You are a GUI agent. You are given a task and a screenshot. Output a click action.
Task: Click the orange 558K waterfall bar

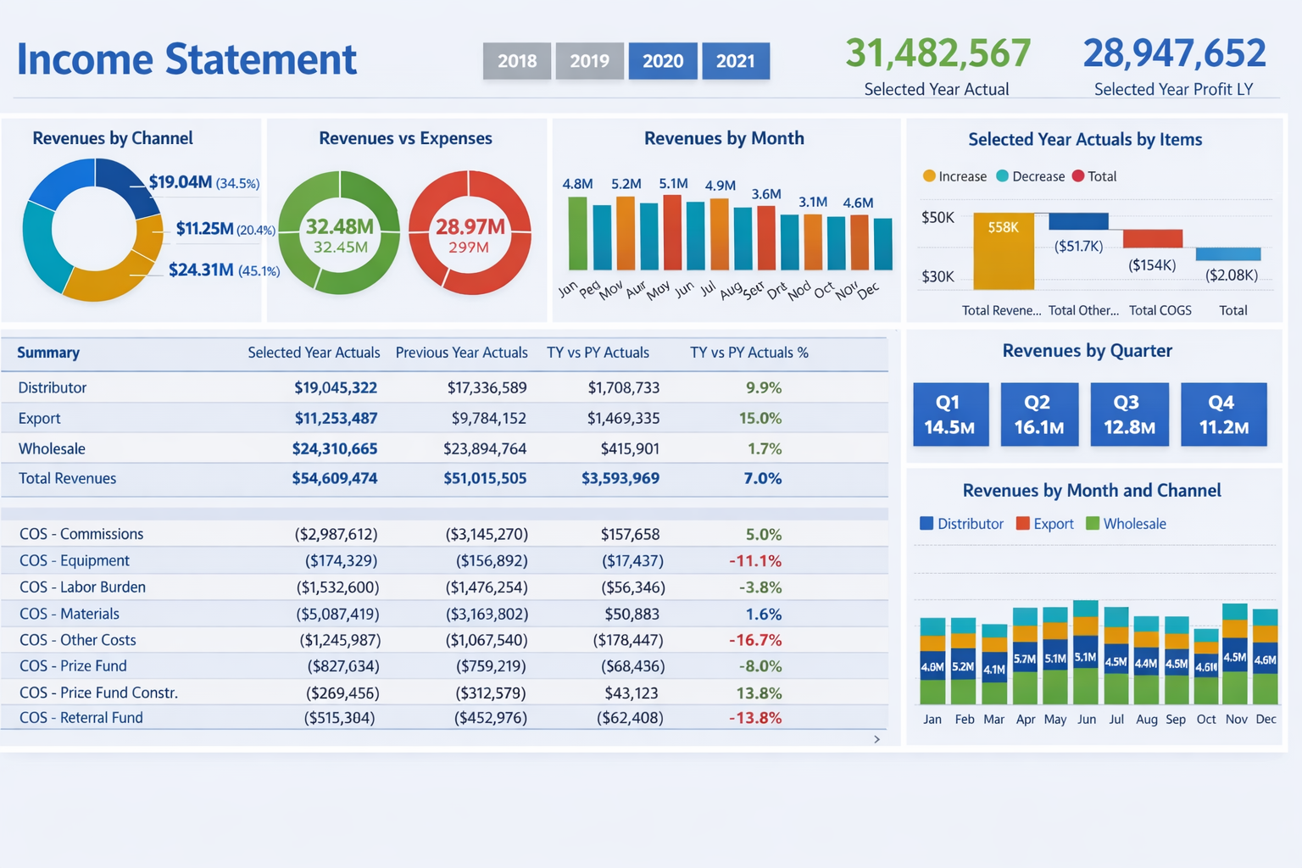(x=1004, y=252)
